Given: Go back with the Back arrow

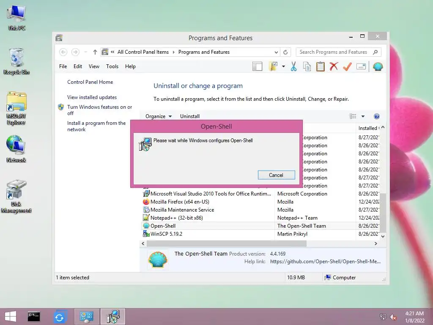Looking at the screenshot, I should (x=63, y=52).
